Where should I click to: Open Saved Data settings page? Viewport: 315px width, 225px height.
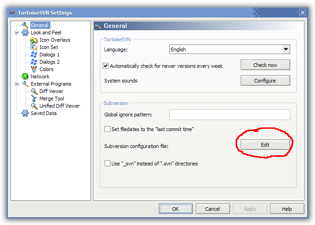tap(44, 113)
